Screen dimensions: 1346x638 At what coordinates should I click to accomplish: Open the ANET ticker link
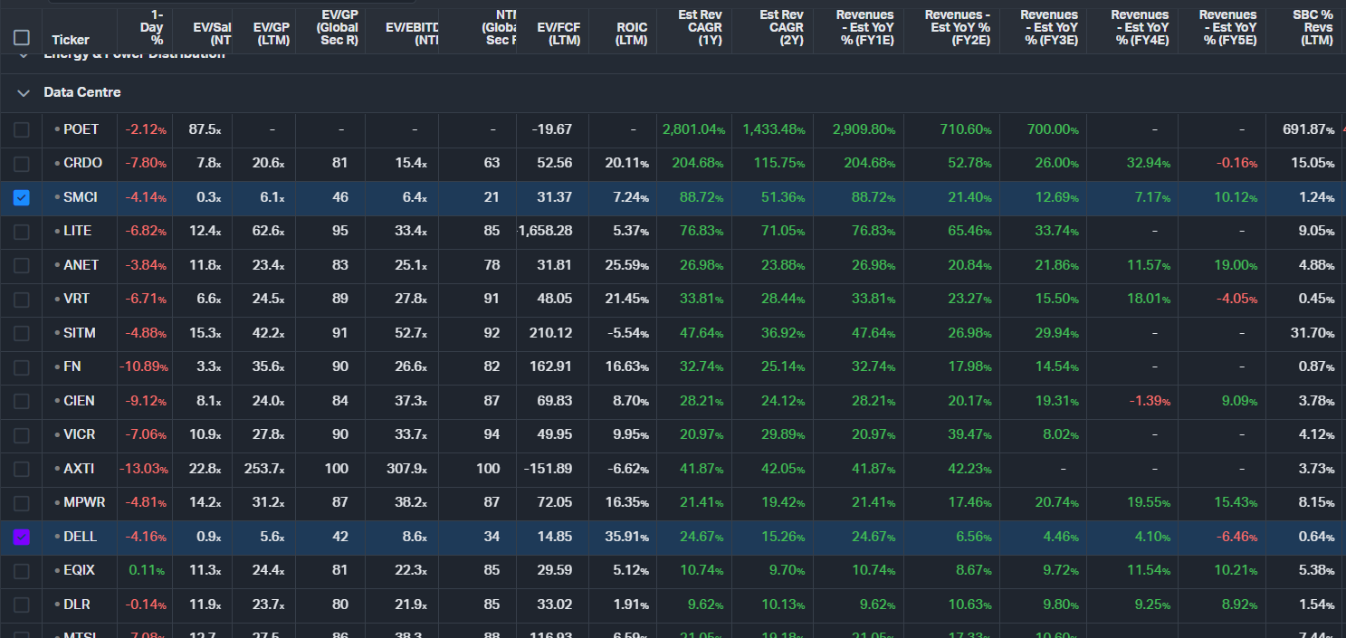[x=81, y=265]
